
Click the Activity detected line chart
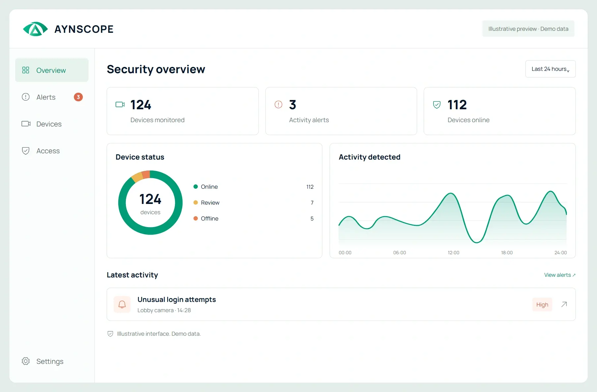pos(453,214)
